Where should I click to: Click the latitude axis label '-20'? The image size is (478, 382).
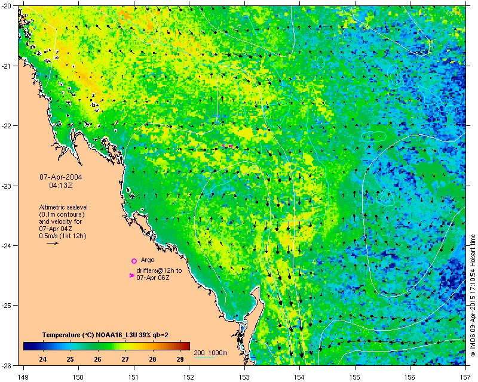[x=7, y=6]
